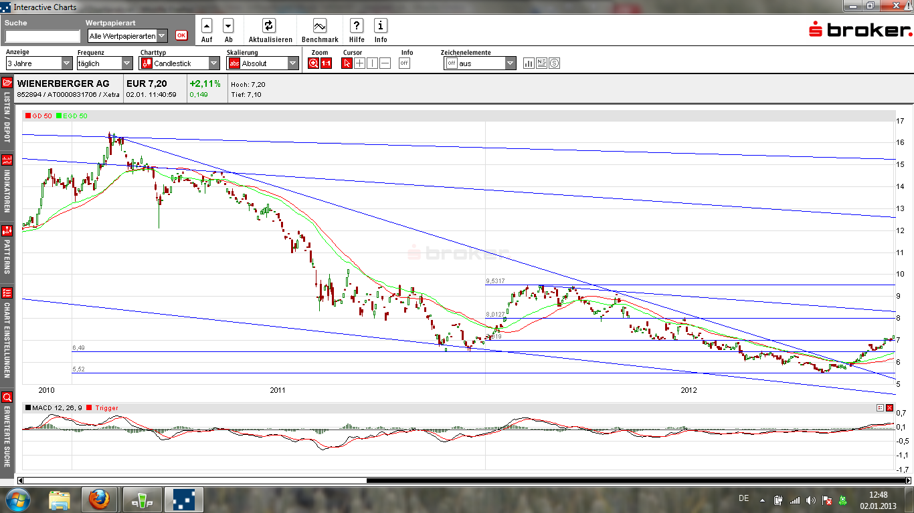Click the Aktualisieren refresh icon

click(268, 26)
